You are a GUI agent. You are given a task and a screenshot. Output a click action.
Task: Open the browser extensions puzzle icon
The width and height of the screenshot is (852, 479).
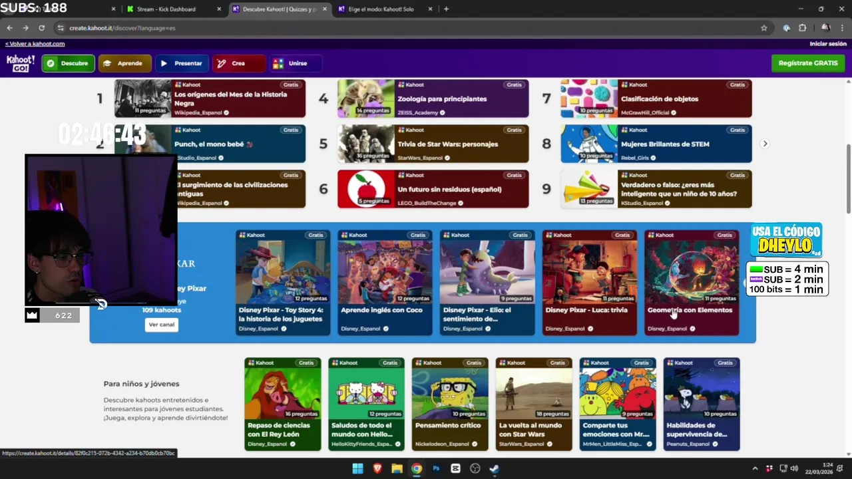point(802,28)
